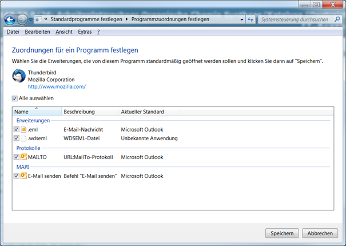Disable the MAILTO protocol checkbox
346x246 pixels.
click(16, 157)
